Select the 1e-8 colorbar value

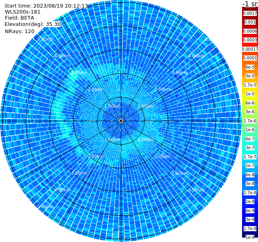point(250,201)
